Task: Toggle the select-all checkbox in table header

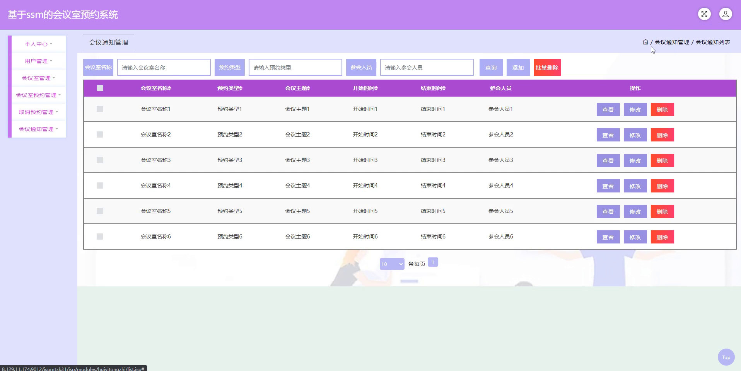Action: (x=100, y=88)
